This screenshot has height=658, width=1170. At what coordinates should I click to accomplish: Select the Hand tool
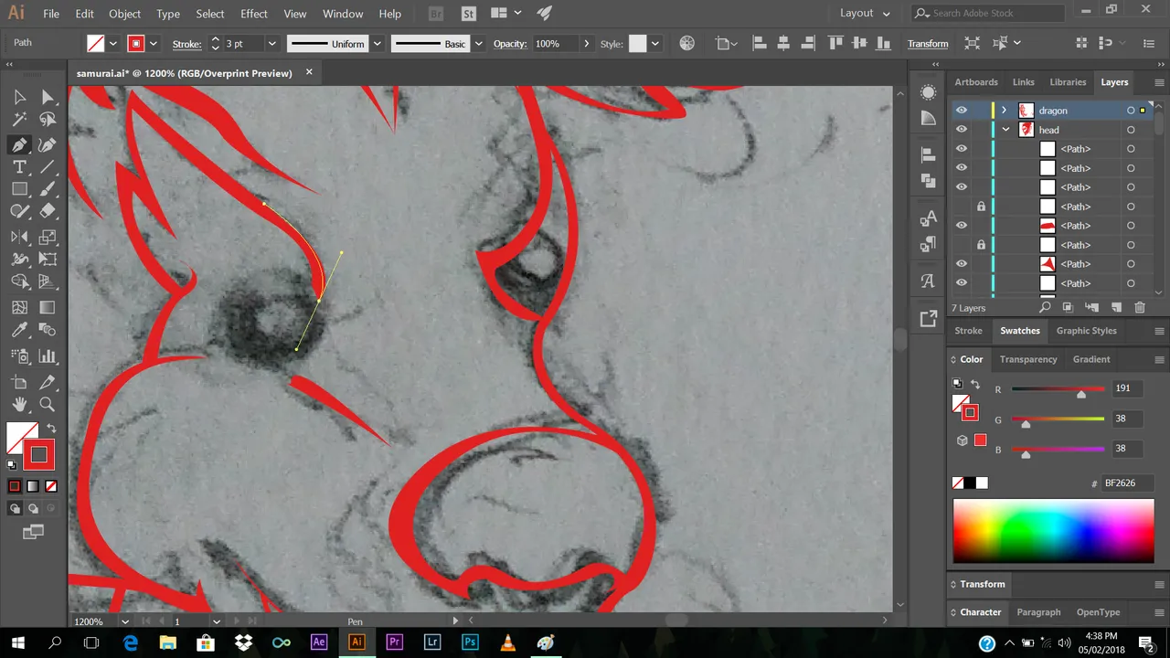tap(19, 405)
